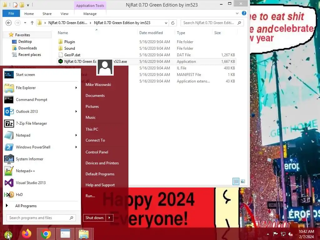Open Chrome from the taskbar
Viewport: 320px width, 240px height.
[46, 234]
